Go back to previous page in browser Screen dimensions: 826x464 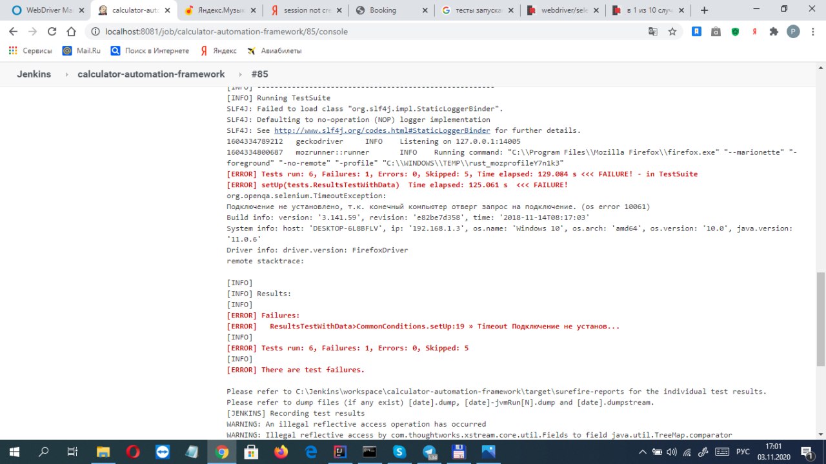(x=14, y=31)
